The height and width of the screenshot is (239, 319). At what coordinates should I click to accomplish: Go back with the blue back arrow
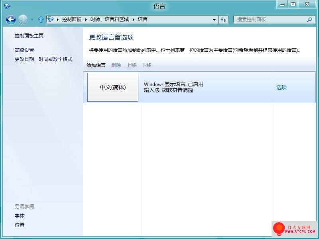pos(11,20)
